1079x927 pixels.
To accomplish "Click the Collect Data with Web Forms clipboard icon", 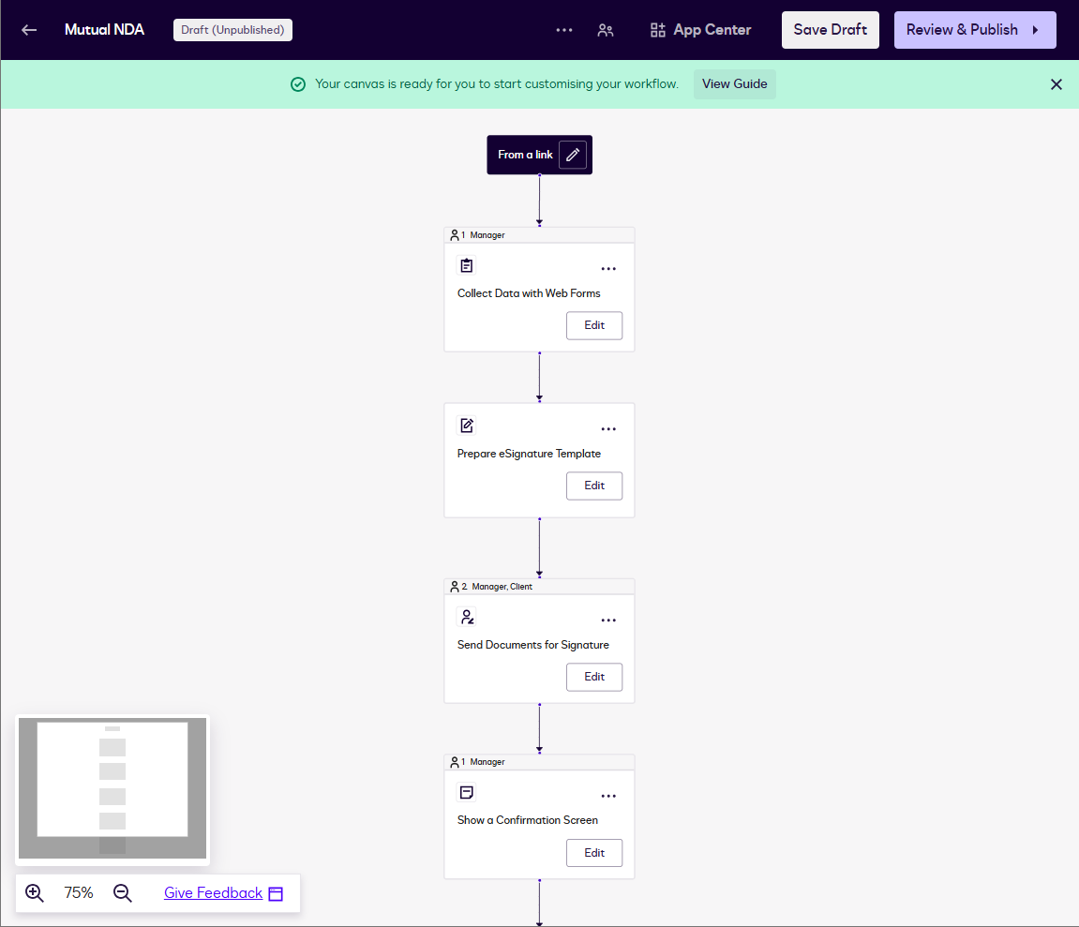I will tap(467, 265).
